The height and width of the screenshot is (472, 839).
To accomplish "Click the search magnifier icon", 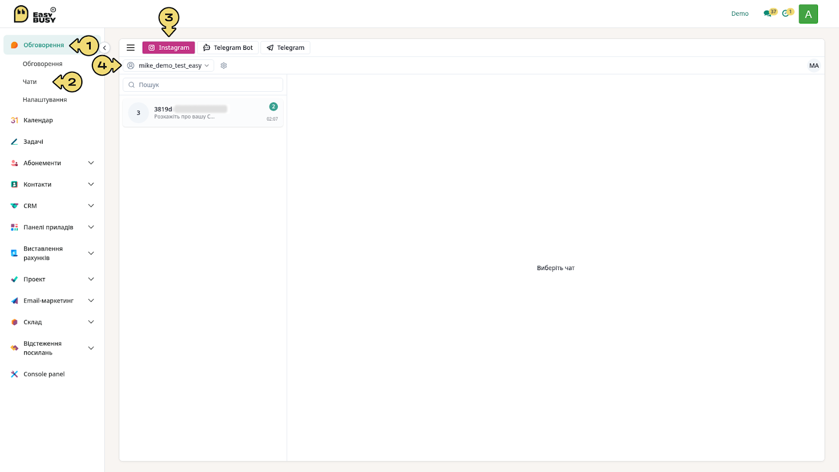I will click(x=132, y=85).
